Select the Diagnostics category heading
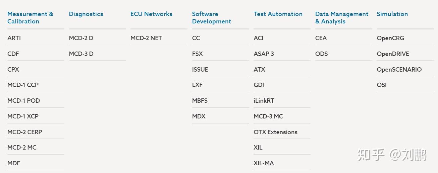 [x=86, y=14]
